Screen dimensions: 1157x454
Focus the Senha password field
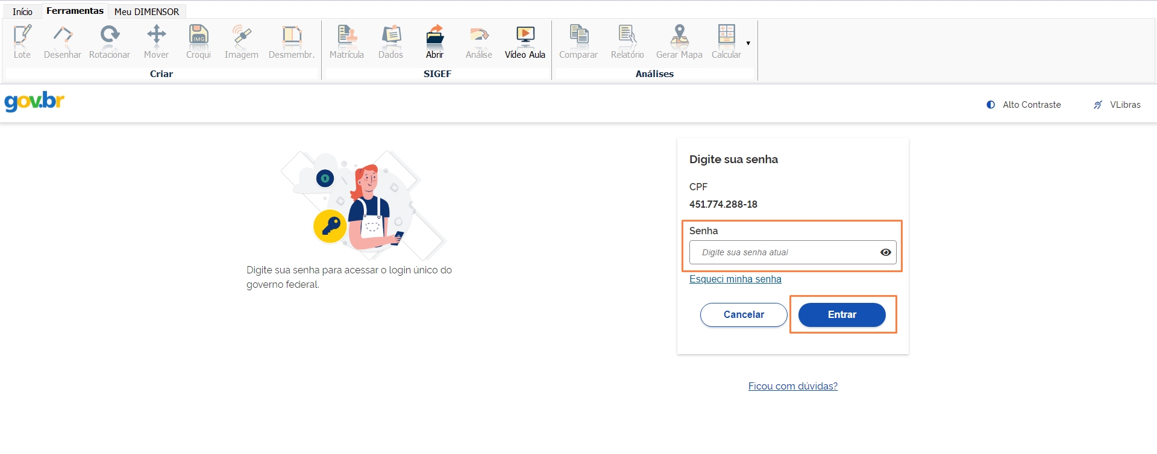[x=792, y=252]
